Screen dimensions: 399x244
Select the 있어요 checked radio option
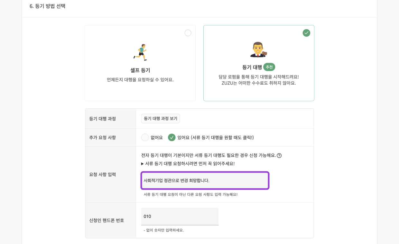172,138
